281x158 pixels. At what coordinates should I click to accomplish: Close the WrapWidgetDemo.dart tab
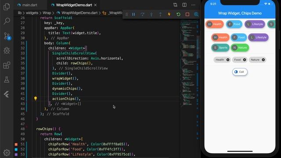tap(96, 5)
